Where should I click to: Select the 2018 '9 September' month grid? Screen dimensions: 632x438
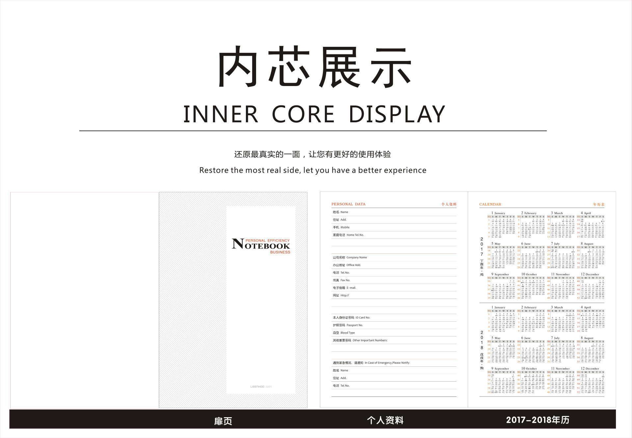pyautogui.click(x=501, y=380)
